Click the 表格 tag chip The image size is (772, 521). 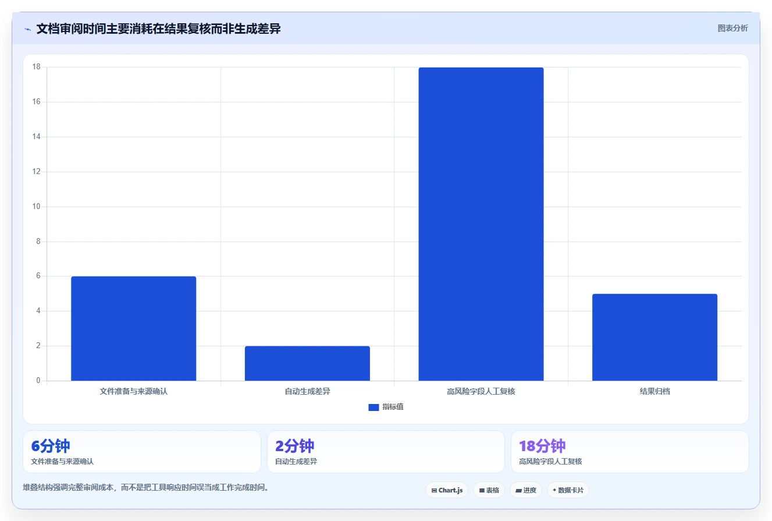pyautogui.click(x=489, y=490)
